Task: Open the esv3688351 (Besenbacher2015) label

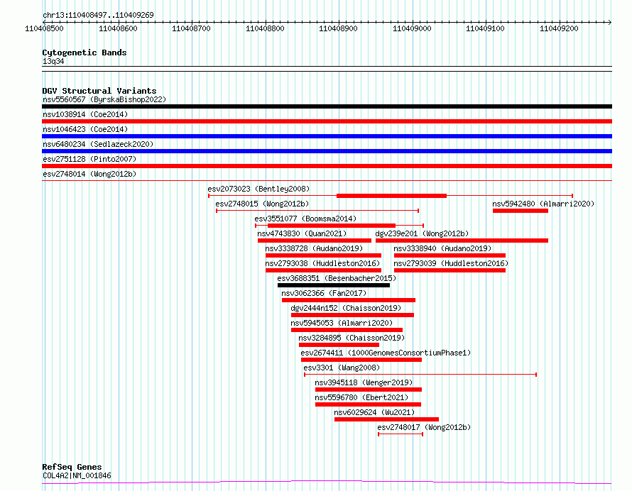Action: coord(337,278)
